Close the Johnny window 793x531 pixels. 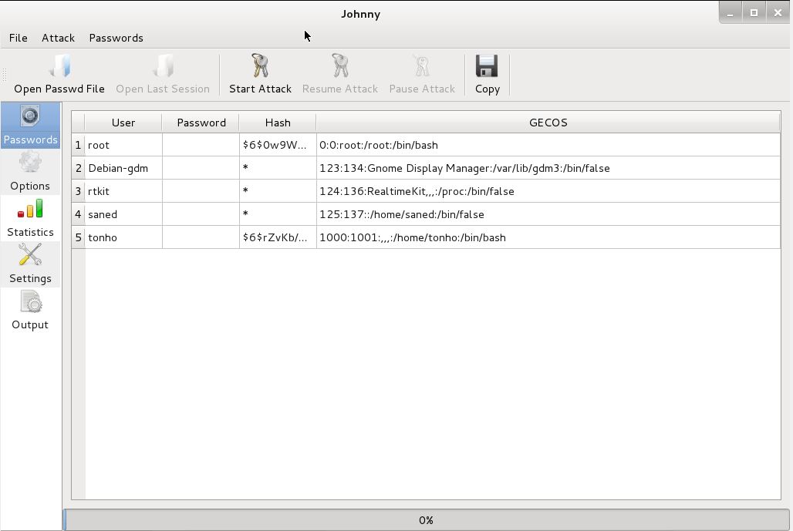(x=778, y=13)
